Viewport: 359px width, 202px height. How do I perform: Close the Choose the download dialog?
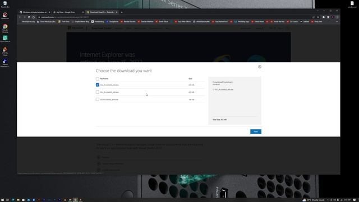pyautogui.click(x=260, y=67)
